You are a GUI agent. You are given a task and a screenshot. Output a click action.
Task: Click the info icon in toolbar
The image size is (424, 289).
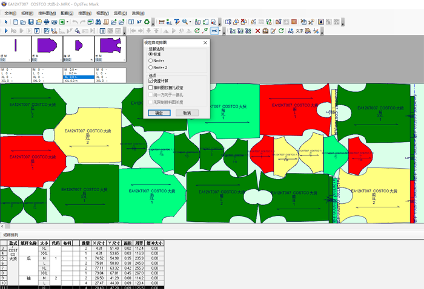coord(131,22)
